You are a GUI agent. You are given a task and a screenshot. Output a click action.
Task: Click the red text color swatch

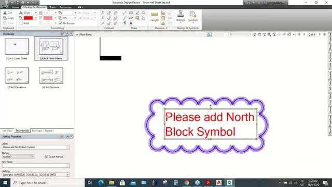(28, 18)
